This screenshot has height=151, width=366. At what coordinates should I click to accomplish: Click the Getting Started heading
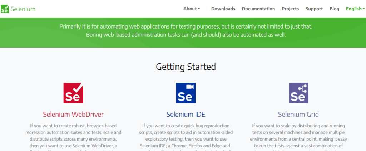pyautogui.click(x=186, y=67)
